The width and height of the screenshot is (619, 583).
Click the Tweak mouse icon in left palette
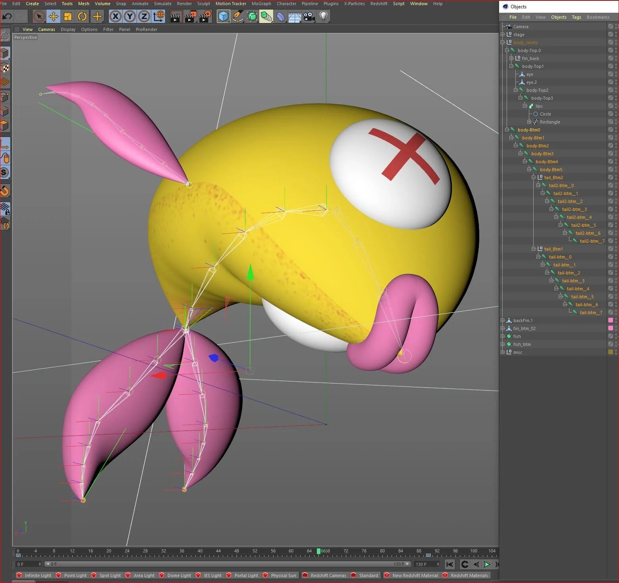point(5,158)
